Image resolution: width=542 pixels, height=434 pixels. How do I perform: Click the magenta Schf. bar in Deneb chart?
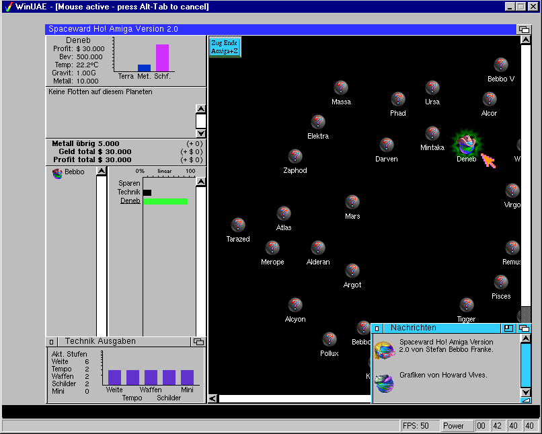point(162,58)
